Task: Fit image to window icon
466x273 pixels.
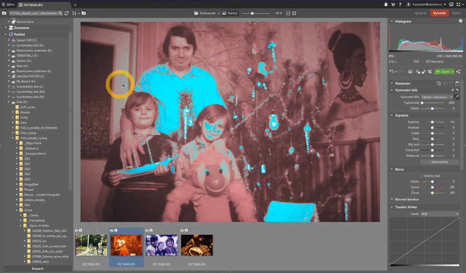Action: point(294,13)
